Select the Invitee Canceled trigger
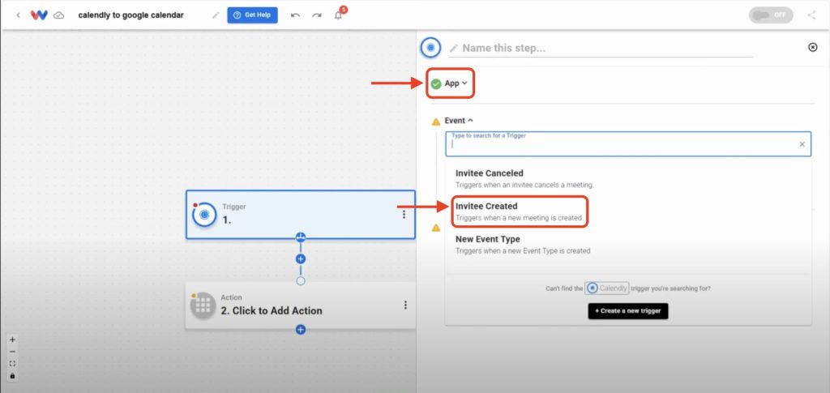 tap(628, 179)
